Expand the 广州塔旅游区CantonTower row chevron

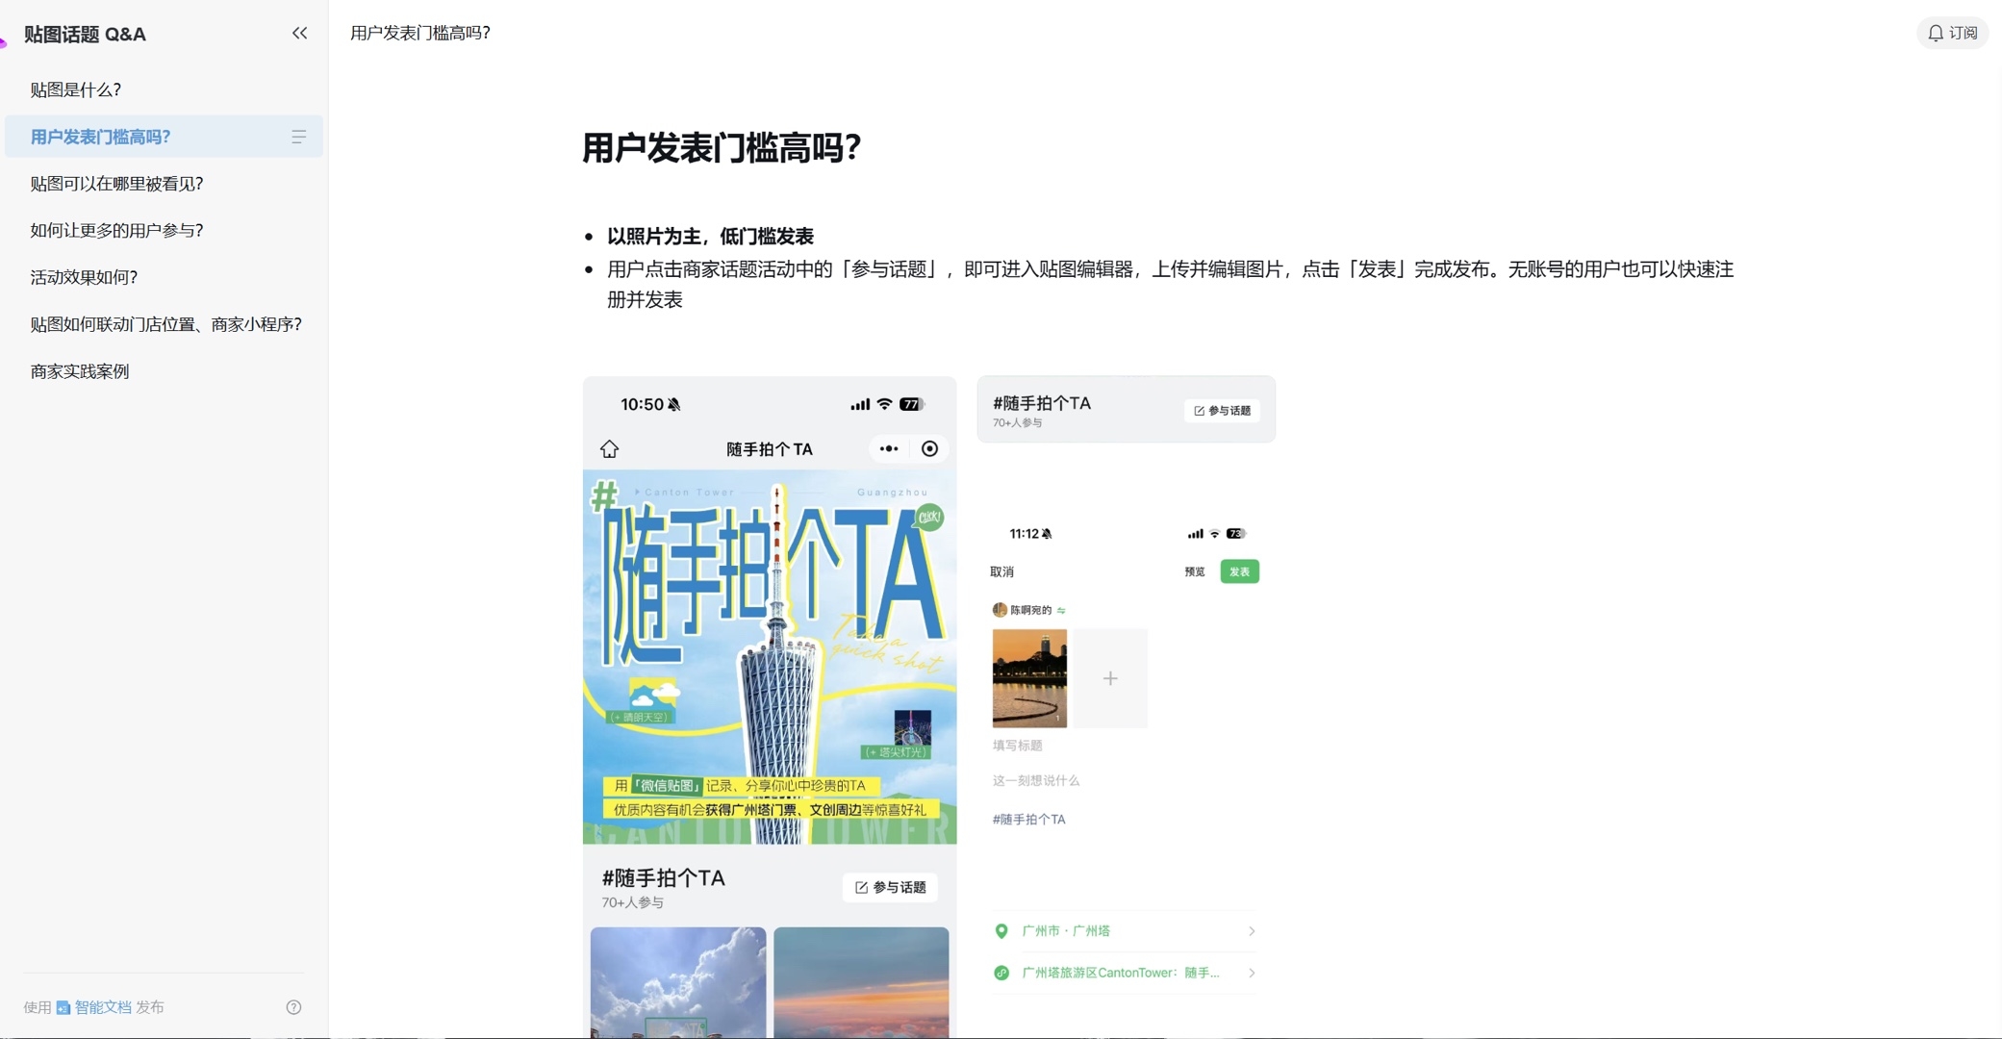coord(1251,973)
